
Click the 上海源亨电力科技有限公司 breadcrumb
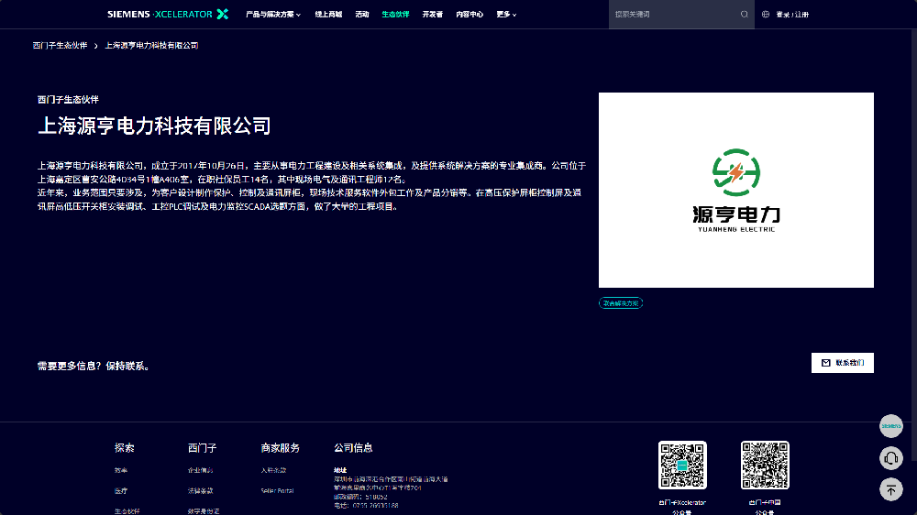point(151,46)
